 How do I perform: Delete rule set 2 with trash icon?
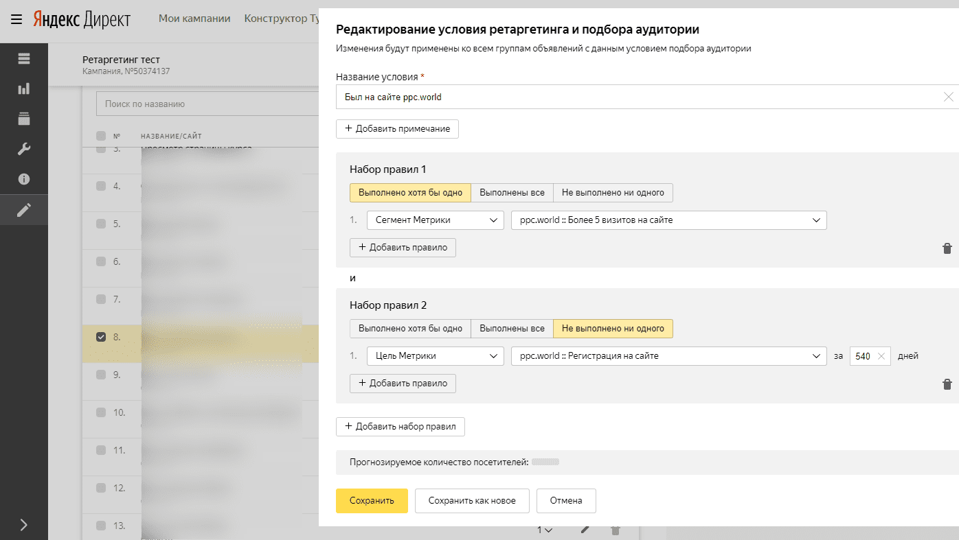(x=947, y=384)
